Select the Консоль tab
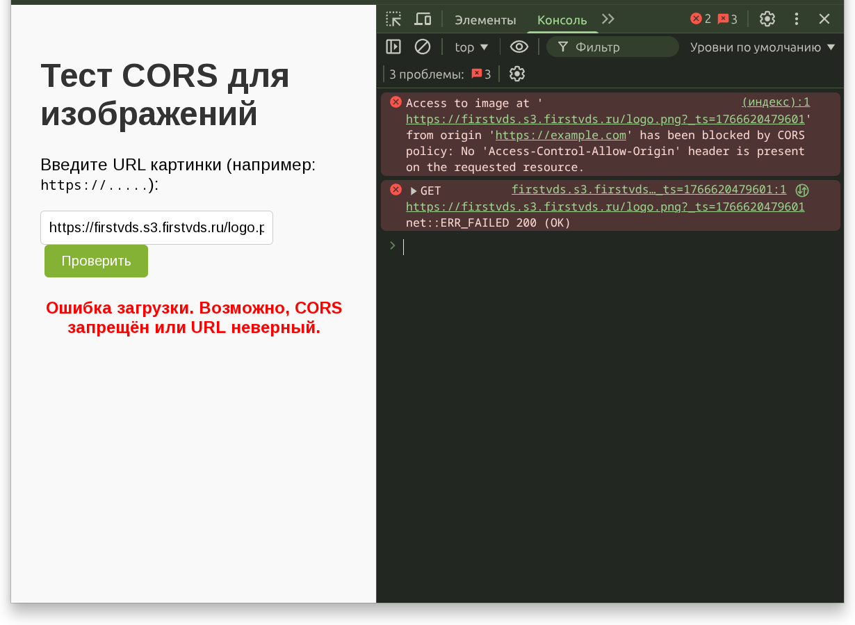 (562, 19)
